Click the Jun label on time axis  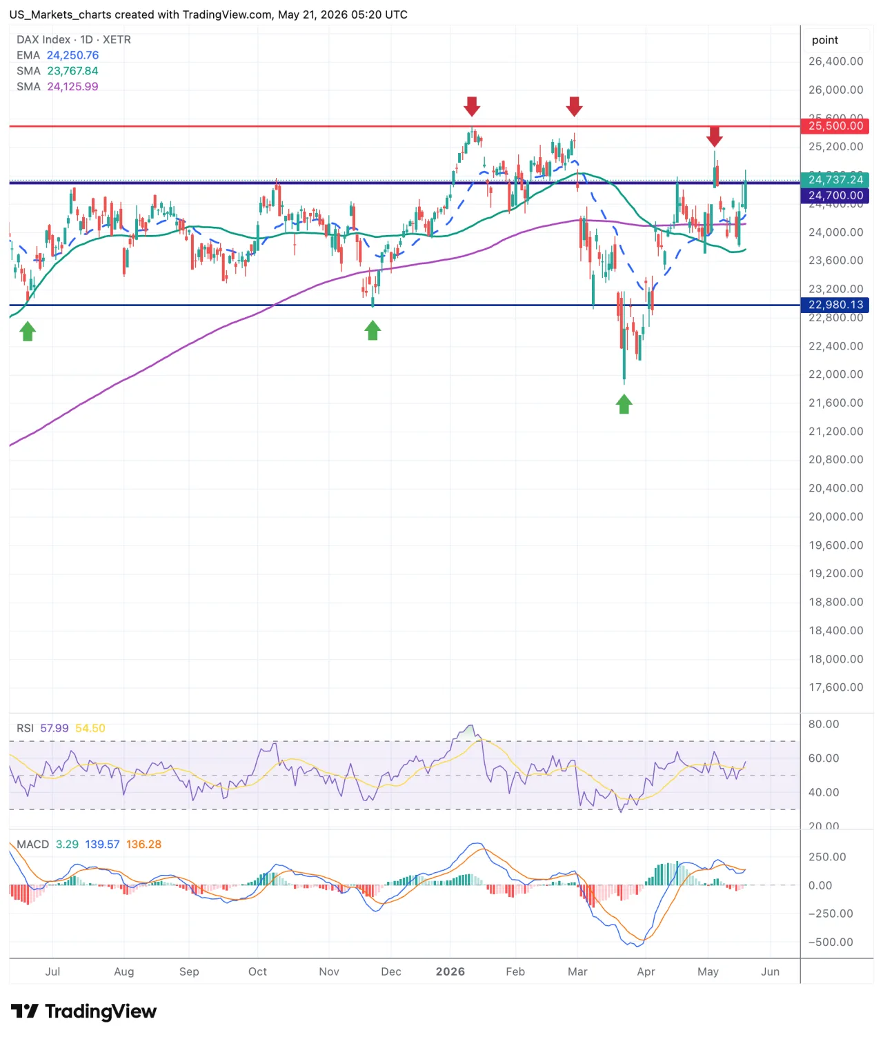click(x=771, y=971)
